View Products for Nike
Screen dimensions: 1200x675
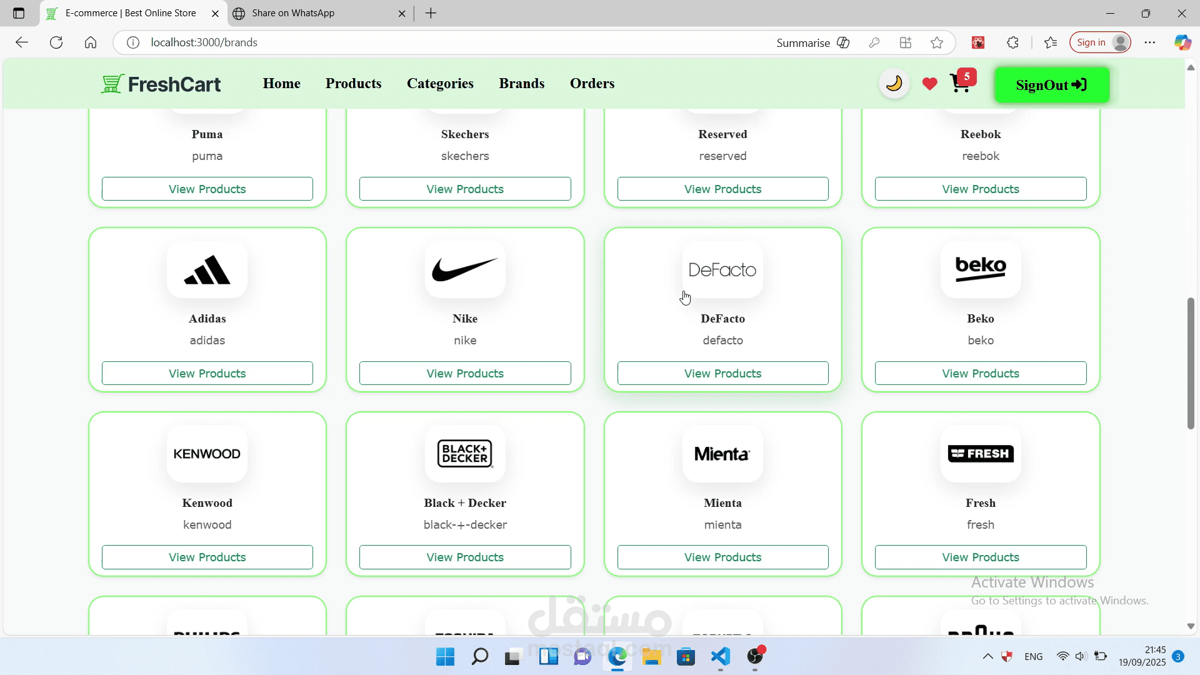tap(465, 373)
